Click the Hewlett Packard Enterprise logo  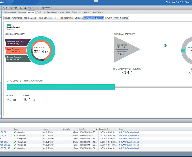point(13,27)
